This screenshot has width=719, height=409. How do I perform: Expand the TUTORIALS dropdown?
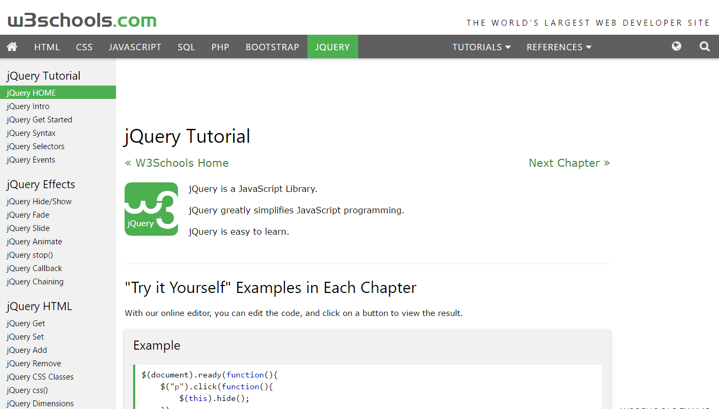pyautogui.click(x=482, y=47)
